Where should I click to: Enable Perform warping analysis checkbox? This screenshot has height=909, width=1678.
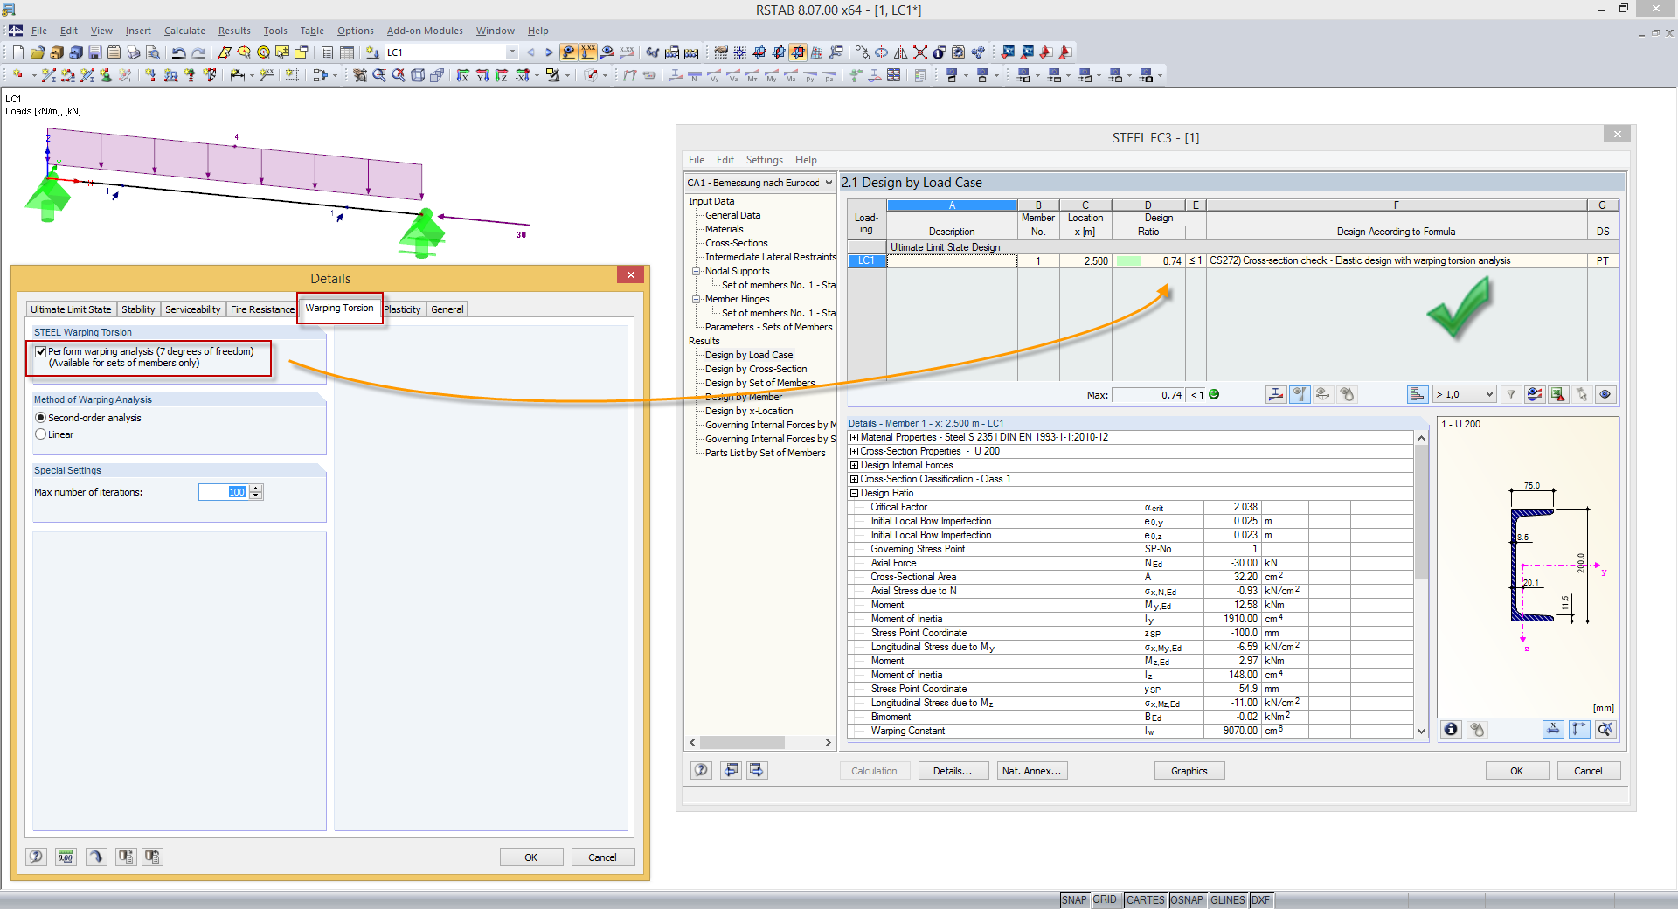click(x=41, y=351)
